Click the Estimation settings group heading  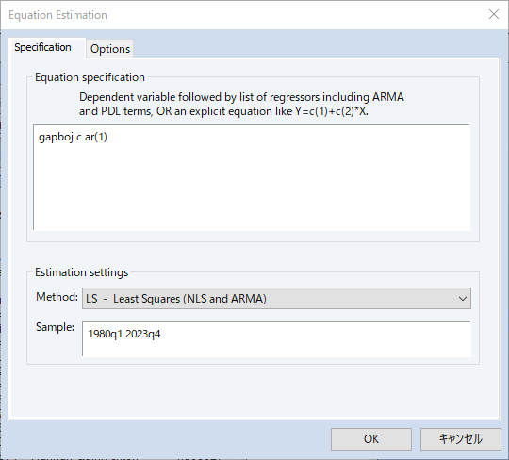81,272
